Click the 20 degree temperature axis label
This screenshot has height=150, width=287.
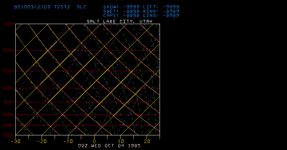click(x=147, y=141)
